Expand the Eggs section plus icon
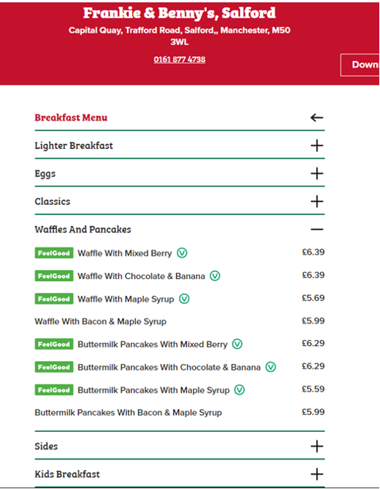 [x=317, y=173]
